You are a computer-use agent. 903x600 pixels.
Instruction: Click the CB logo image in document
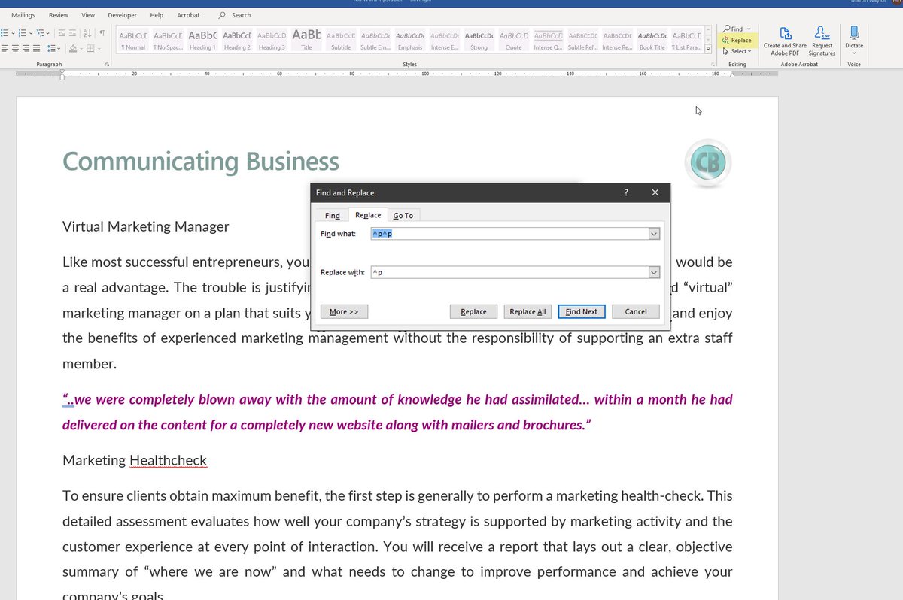[x=708, y=163]
